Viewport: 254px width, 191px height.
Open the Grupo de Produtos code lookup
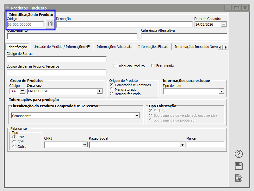(x=22, y=91)
